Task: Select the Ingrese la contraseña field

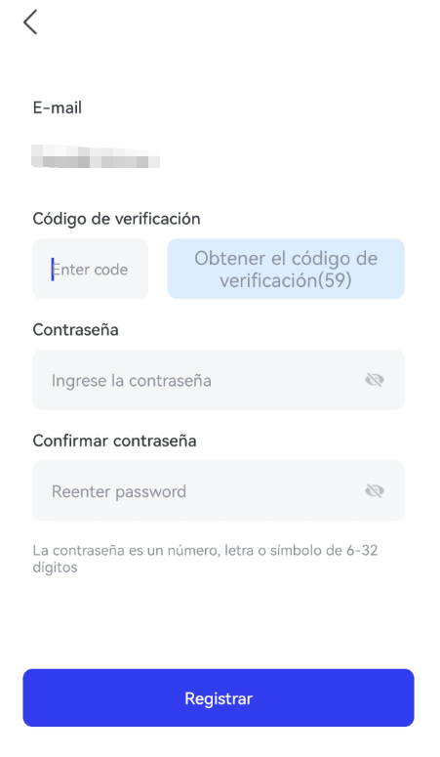Action: click(219, 380)
